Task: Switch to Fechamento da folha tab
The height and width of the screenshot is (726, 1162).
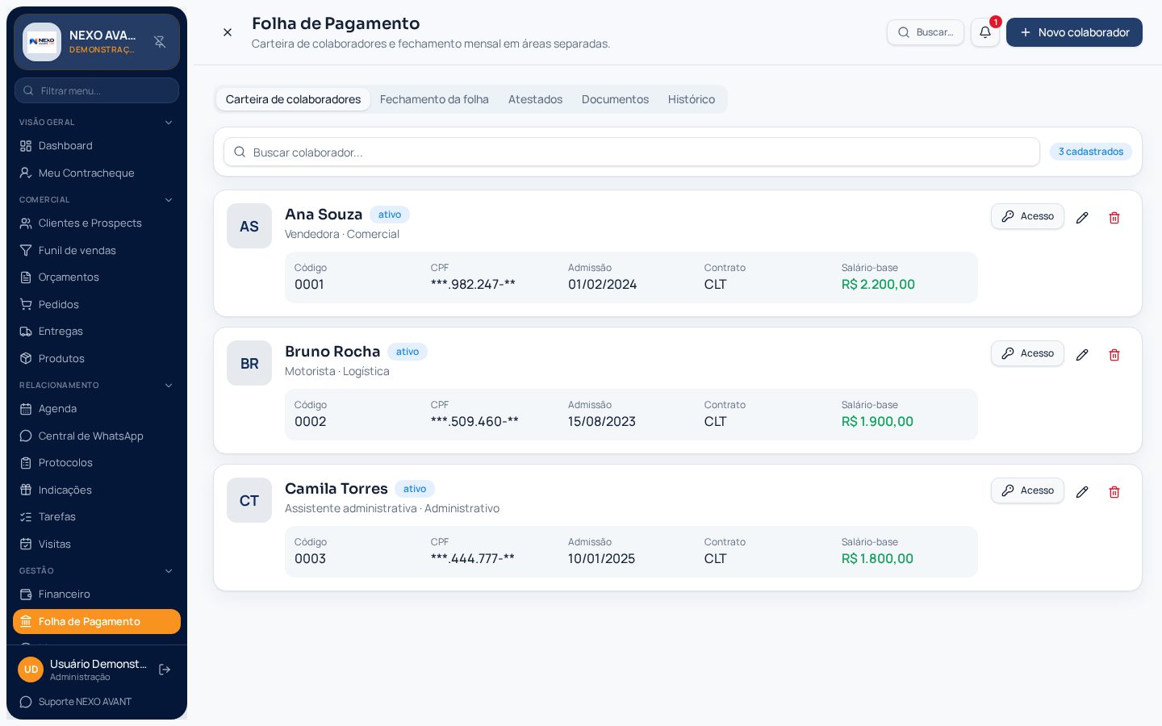Action: pyautogui.click(x=434, y=99)
